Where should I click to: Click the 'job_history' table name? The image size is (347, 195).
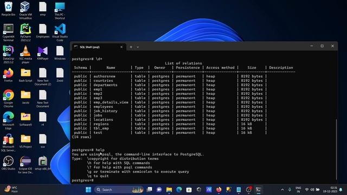coord(105,110)
